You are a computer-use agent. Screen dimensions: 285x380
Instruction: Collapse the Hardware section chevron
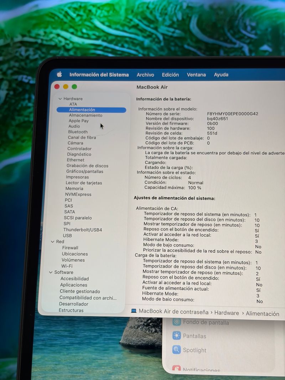click(x=60, y=99)
